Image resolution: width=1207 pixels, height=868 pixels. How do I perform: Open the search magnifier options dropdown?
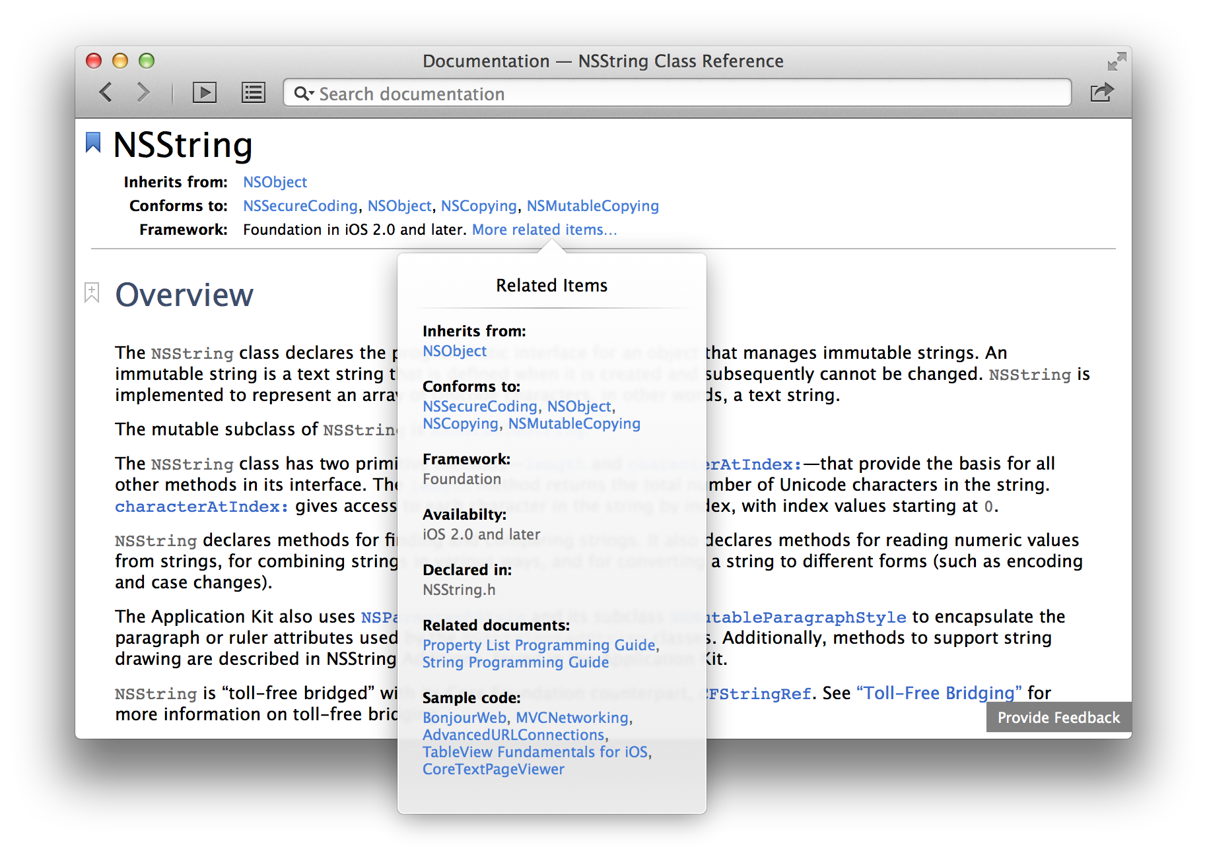[304, 94]
